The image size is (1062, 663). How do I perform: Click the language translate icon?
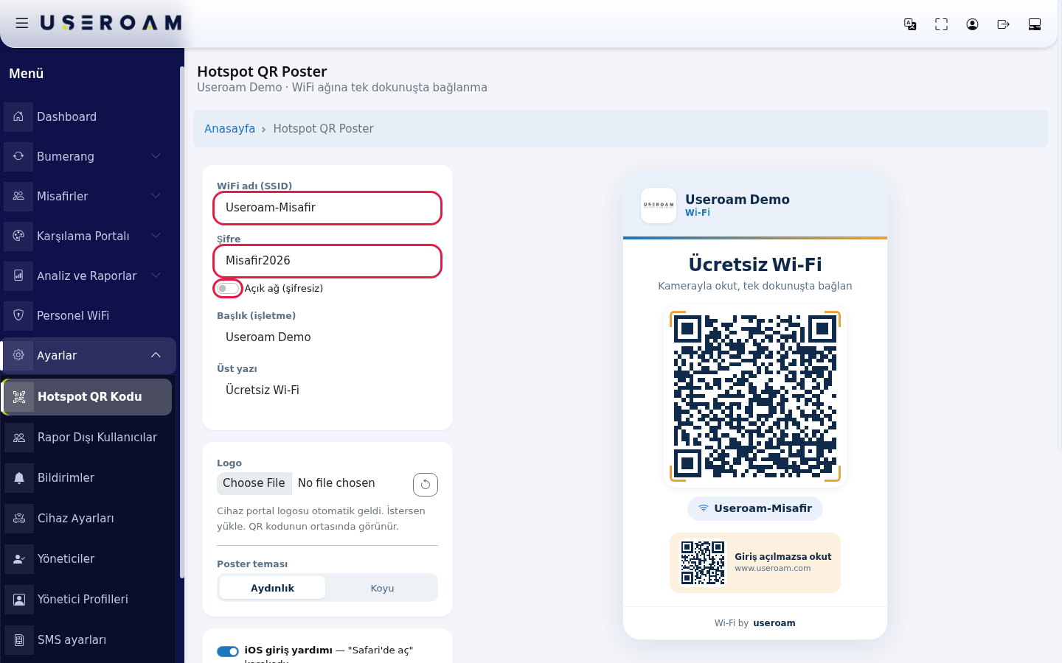[910, 24]
